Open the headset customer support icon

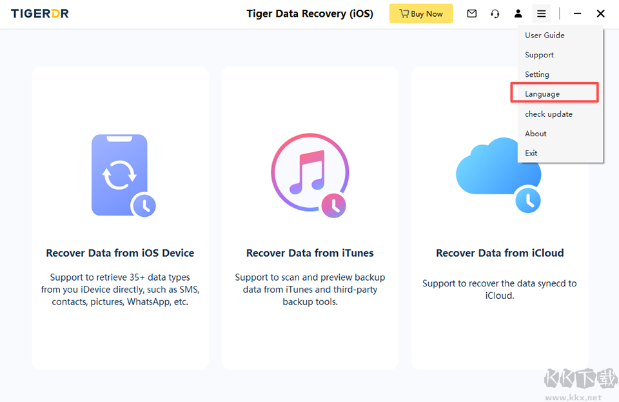coord(495,14)
